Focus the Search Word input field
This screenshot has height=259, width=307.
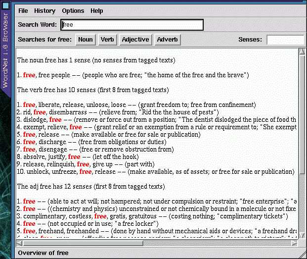pos(132,25)
